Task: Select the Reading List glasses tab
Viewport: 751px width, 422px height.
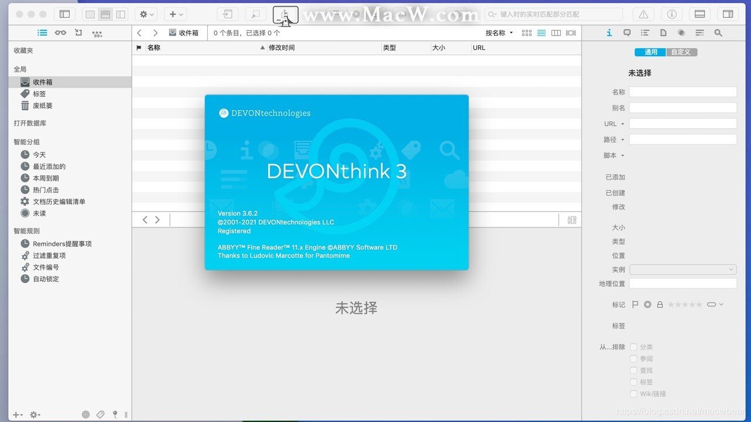Action: pos(60,33)
